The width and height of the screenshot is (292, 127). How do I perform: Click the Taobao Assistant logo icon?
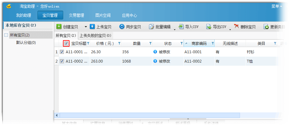pos(9,6)
